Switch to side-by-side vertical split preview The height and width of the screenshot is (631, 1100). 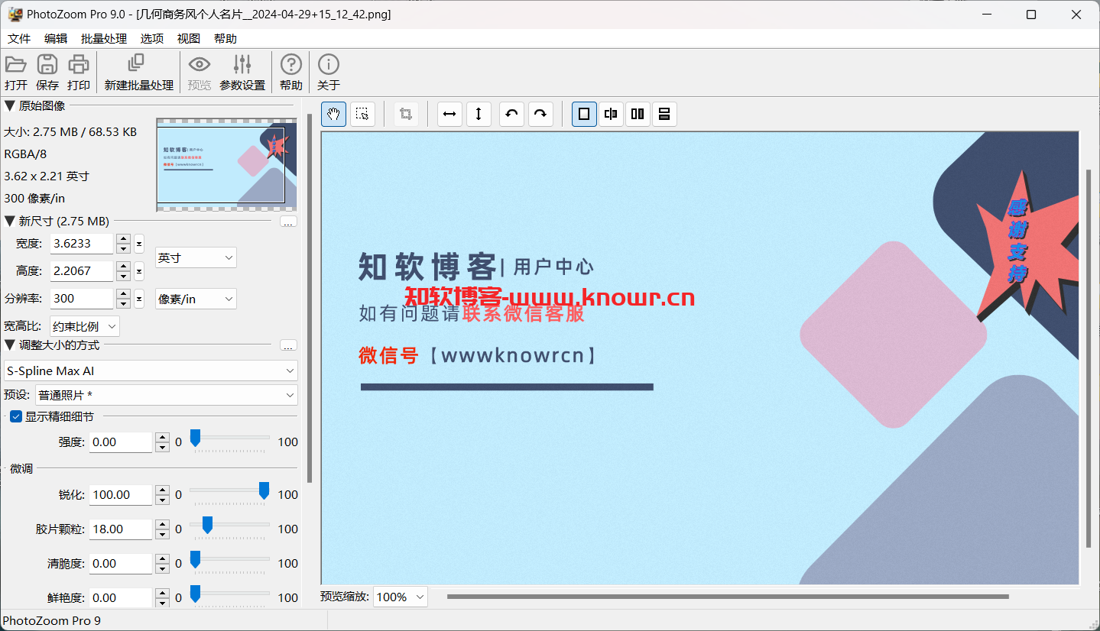point(638,115)
